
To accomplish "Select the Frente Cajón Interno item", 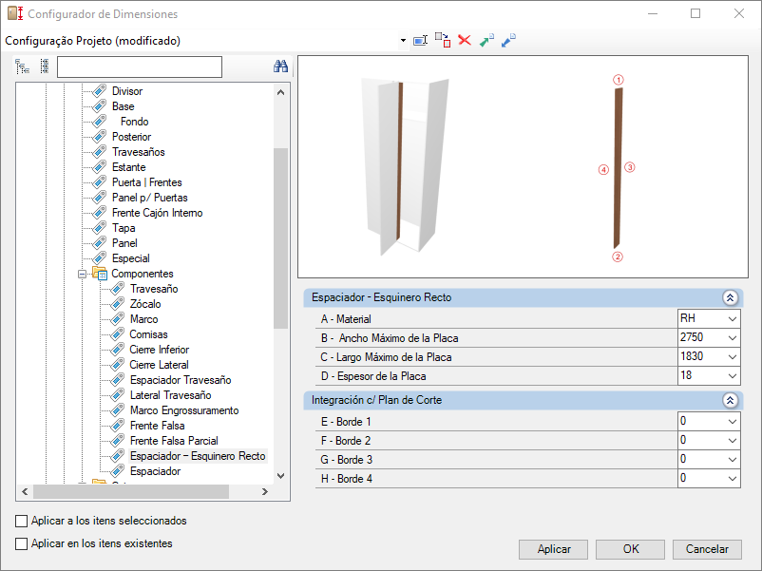I will pos(157,213).
